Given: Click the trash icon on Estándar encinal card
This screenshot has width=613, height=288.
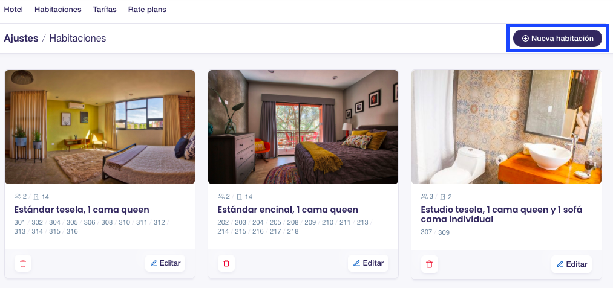Looking at the screenshot, I should pyautogui.click(x=226, y=263).
